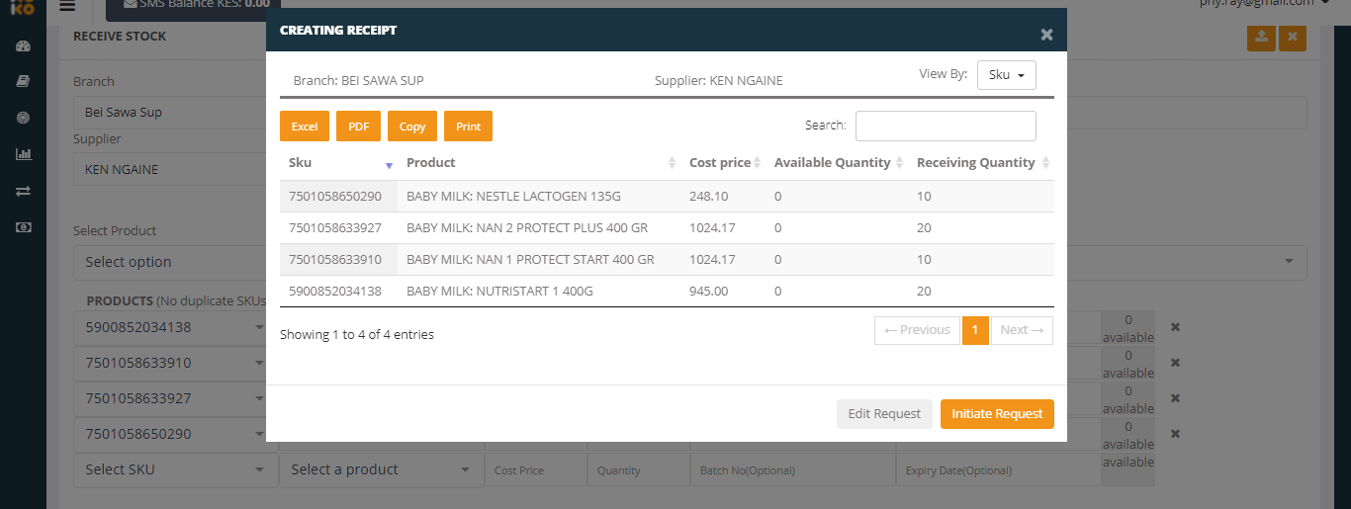Go to Next page

coord(1022,330)
